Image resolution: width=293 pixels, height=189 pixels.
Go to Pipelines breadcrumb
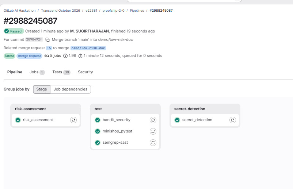click(x=137, y=11)
